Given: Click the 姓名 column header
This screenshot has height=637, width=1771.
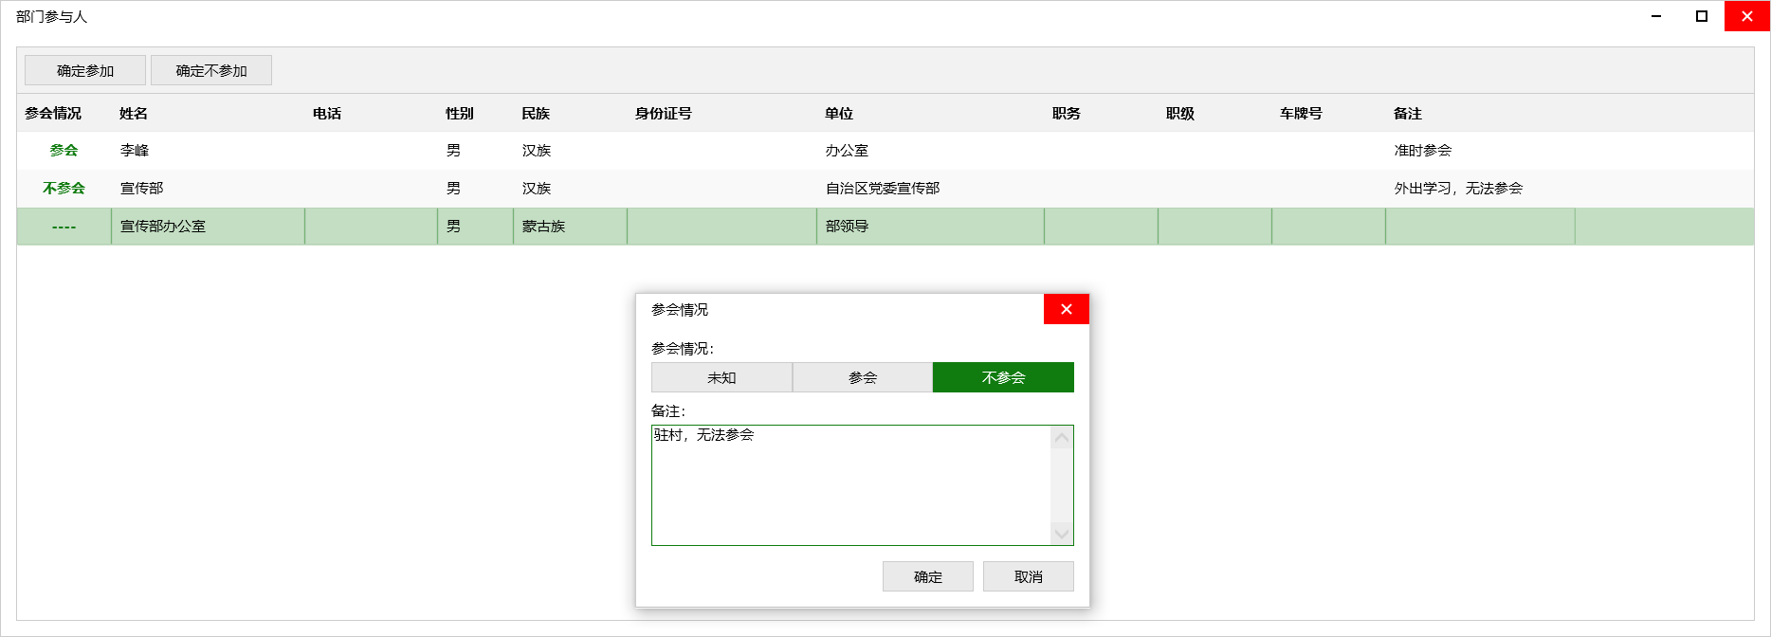Looking at the screenshot, I should point(134,114).
